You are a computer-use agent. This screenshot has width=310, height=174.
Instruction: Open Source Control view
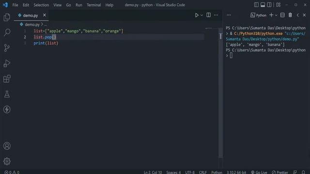coord(7,48)
